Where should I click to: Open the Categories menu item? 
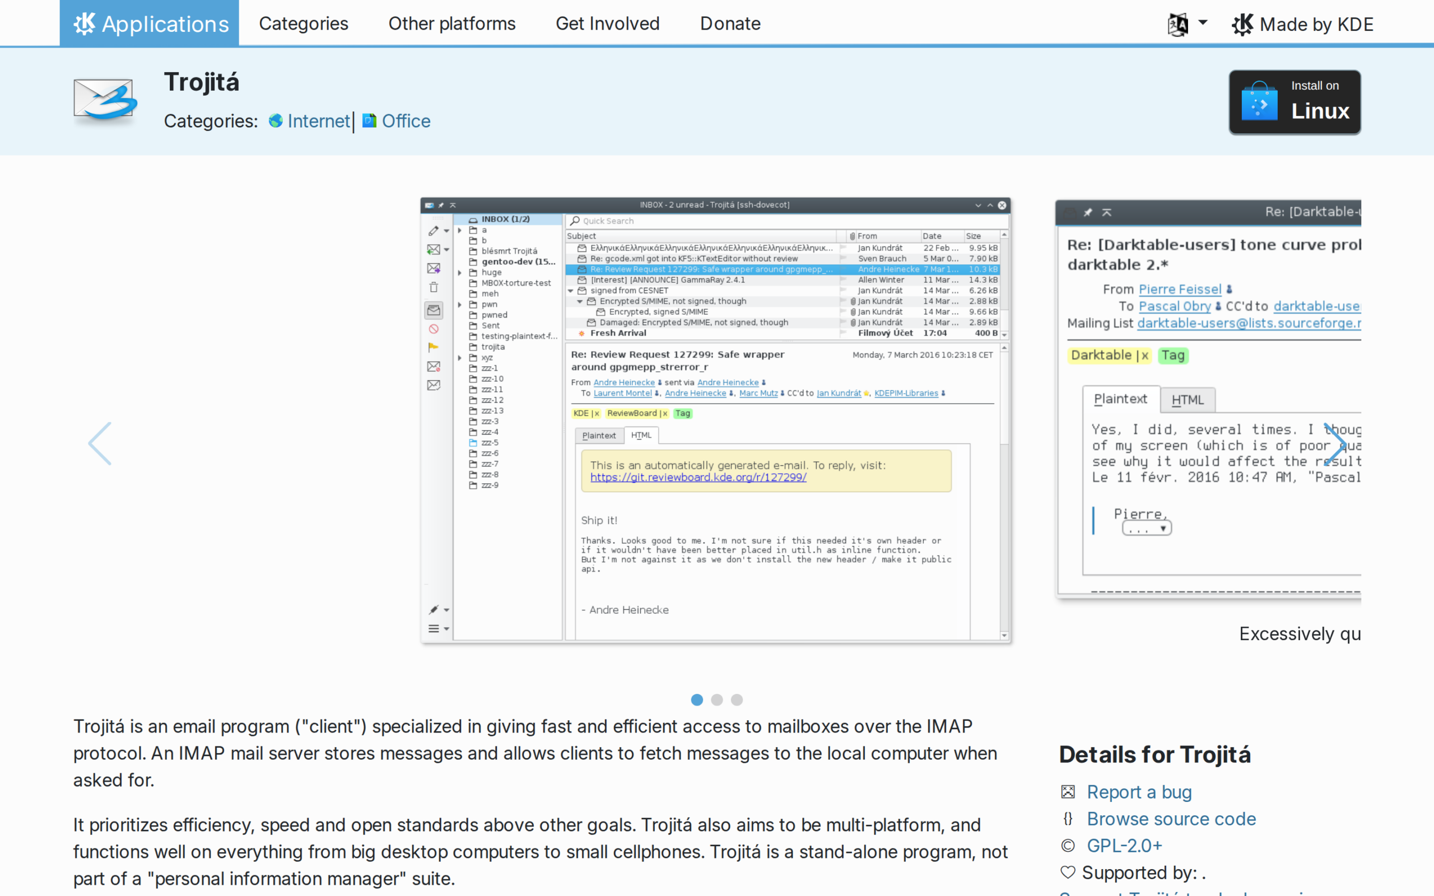tap(304, 24)
